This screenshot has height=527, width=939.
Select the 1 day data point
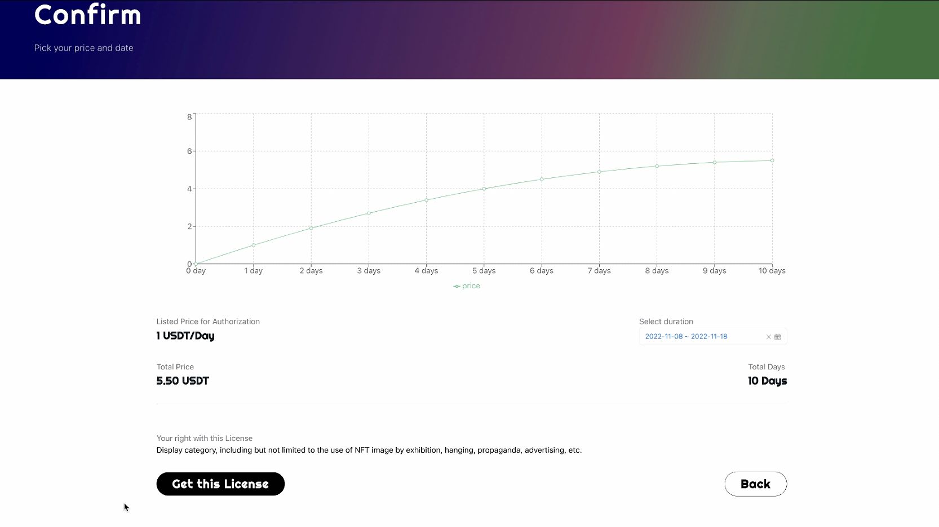pos(254,245)
